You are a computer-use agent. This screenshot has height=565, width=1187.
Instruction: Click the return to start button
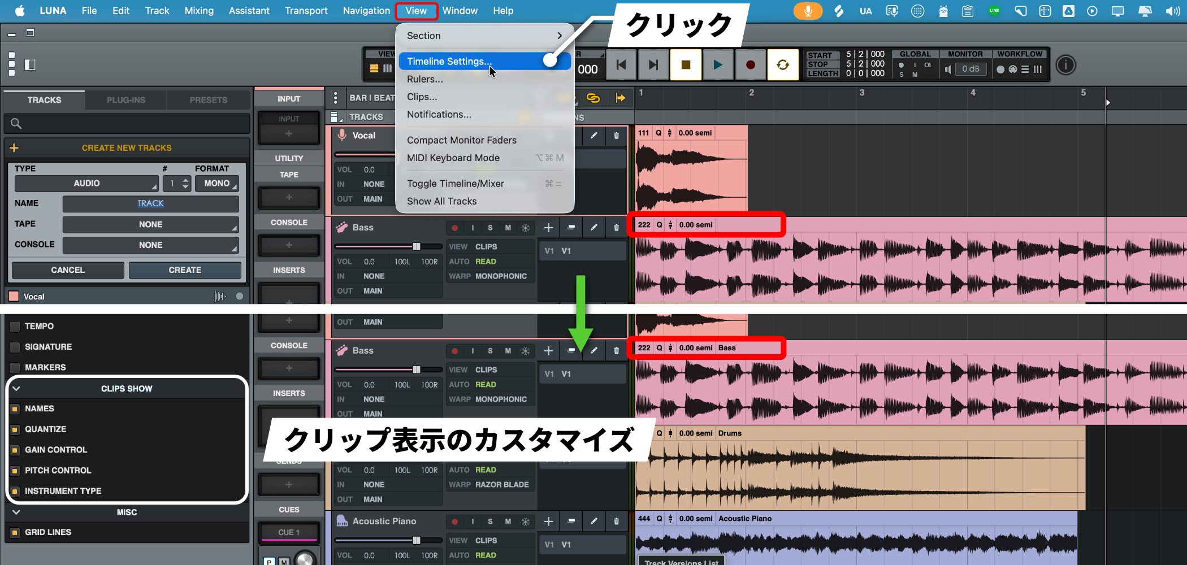[621, 65]
